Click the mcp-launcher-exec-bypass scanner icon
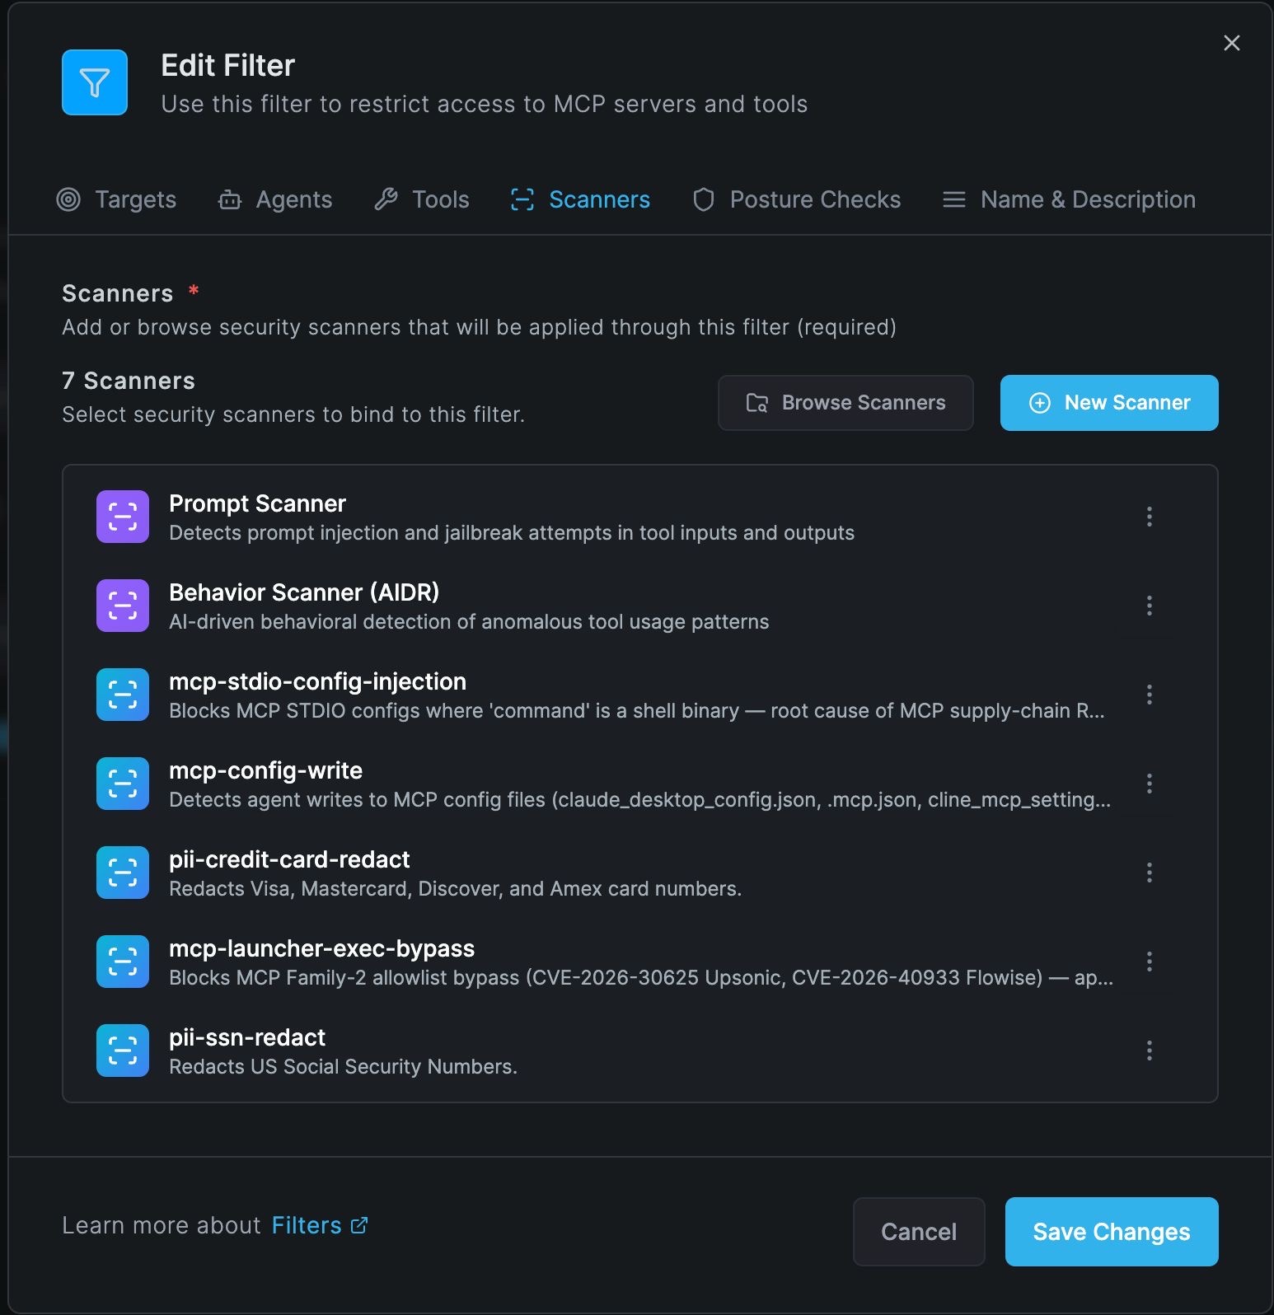The width and height of the screenshot is (1274, 1315). pyautogui.click(x=123, y=962)
